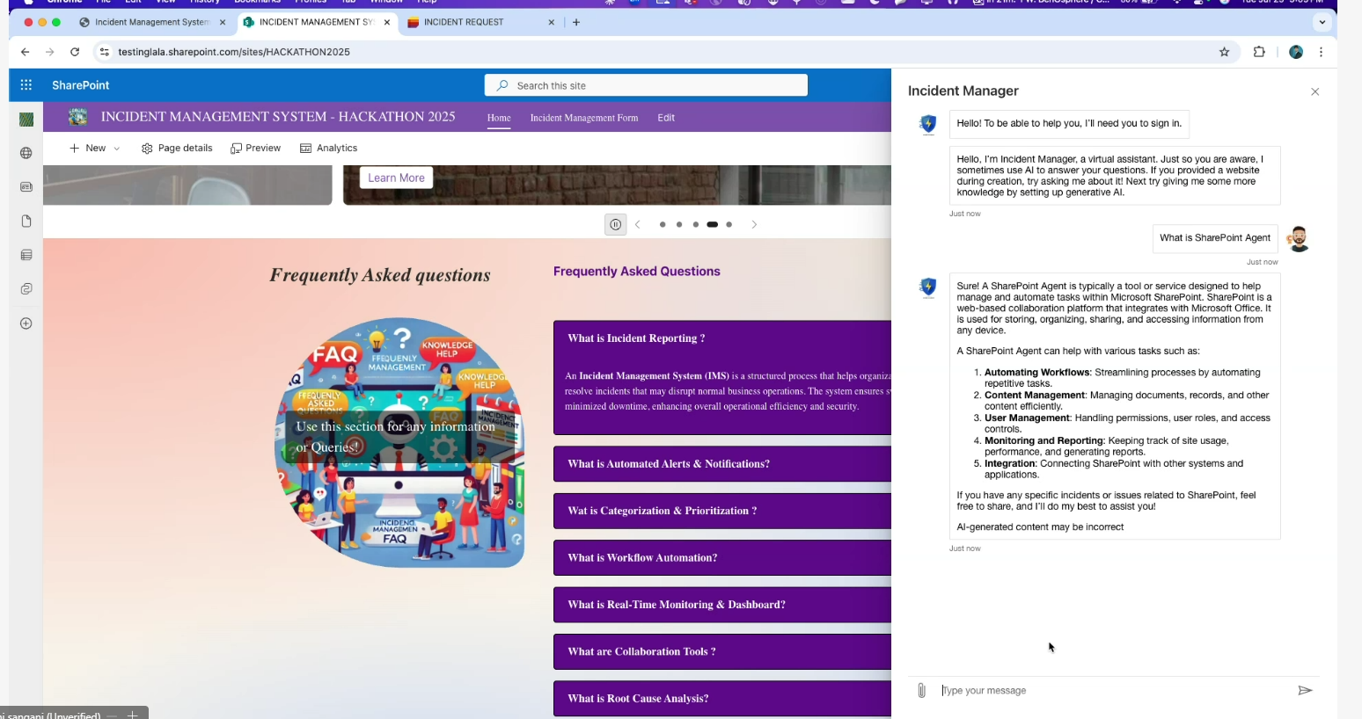Open the lists icon in left sidebar

[x=26, y=255]
